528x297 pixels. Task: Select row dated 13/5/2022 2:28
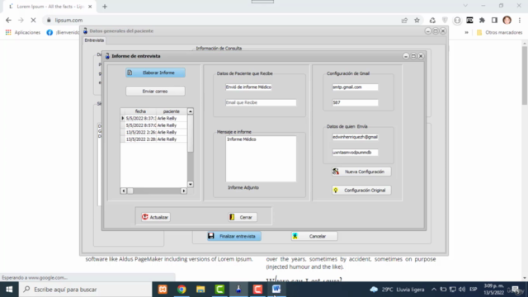(x=153, y=139)
